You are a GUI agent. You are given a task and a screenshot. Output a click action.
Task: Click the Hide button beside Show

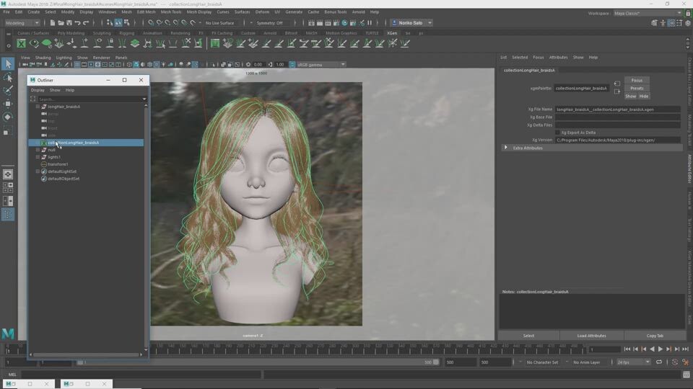pos(644,96)
